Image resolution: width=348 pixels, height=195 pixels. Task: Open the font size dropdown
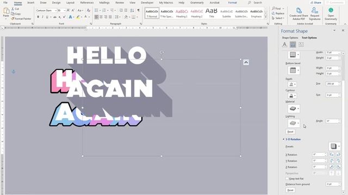(64, 10)
